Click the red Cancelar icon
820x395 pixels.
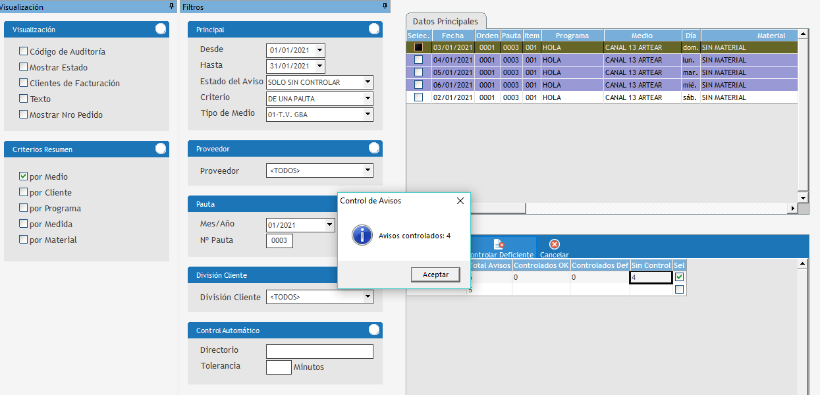554,245
